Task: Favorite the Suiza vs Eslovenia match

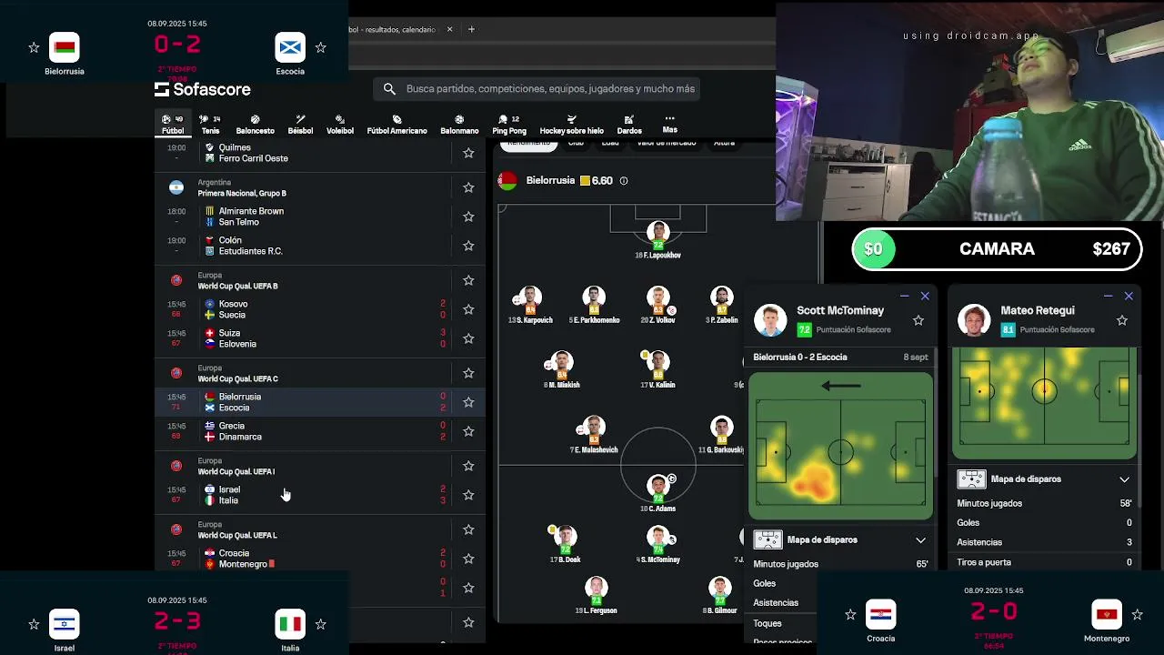Action: pos(468,338)
